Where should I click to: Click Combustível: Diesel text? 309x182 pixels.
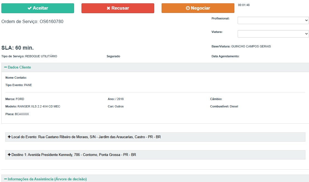coord(224,106)
